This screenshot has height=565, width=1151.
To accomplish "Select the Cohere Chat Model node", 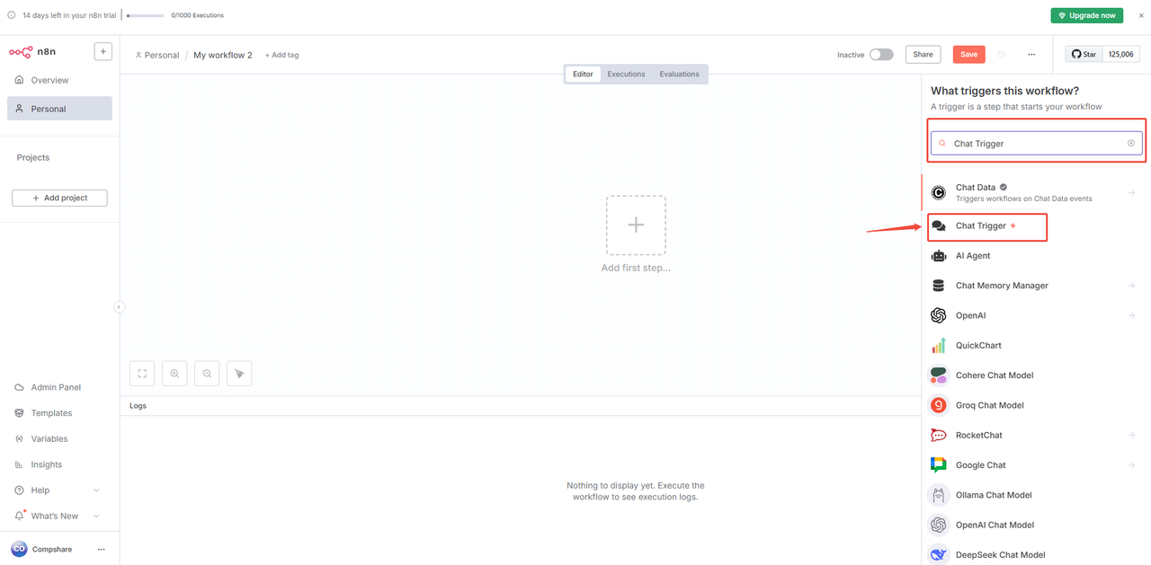I will pos(1036,375).
